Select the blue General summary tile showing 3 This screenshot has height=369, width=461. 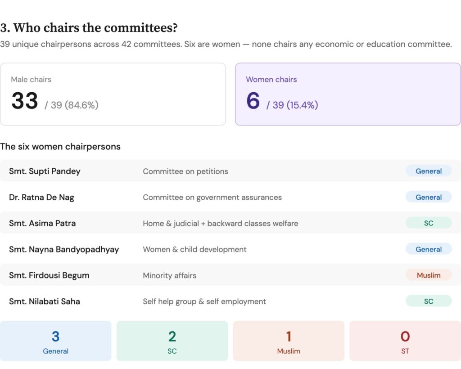click(55, 341)
